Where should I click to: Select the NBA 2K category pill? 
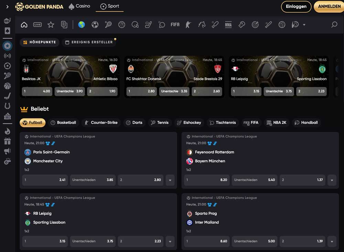[277, 123]
